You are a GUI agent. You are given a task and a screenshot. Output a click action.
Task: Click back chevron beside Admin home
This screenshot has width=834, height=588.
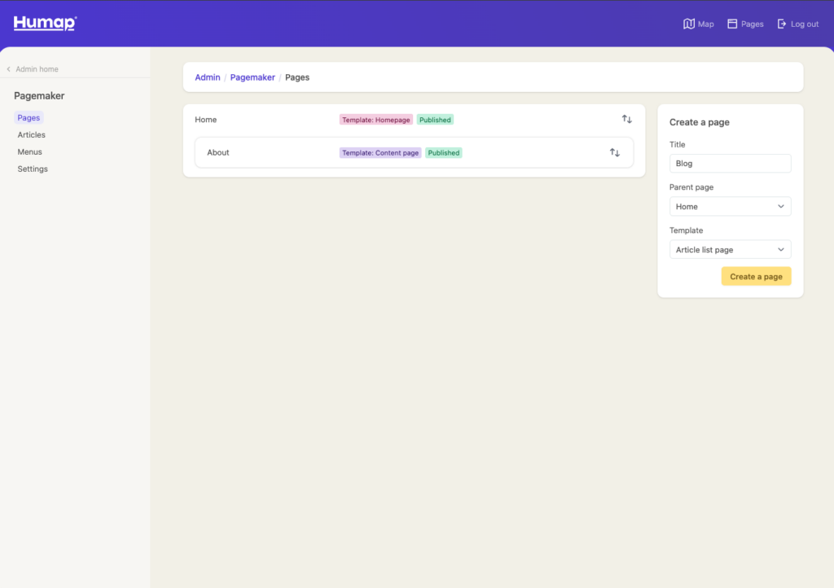click(x=8, y=69)
